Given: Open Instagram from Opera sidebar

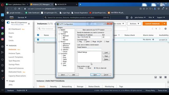Looking at the screenshot, I should 2,39.
